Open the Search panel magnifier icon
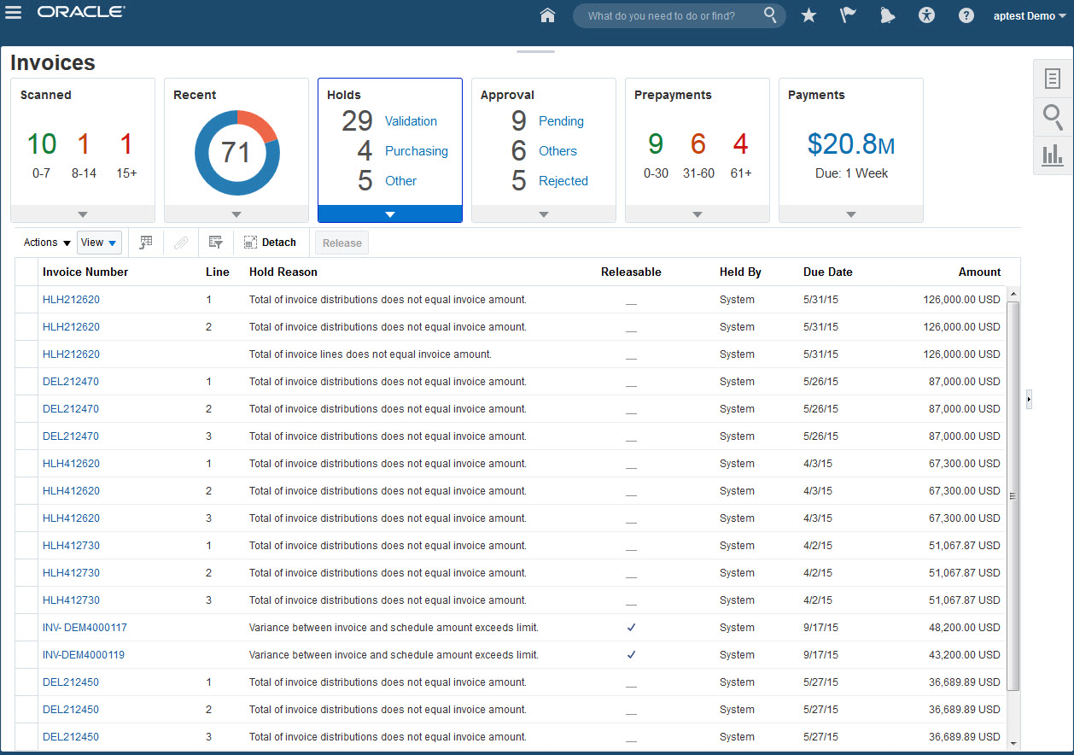 click(x=1053, y=116)
